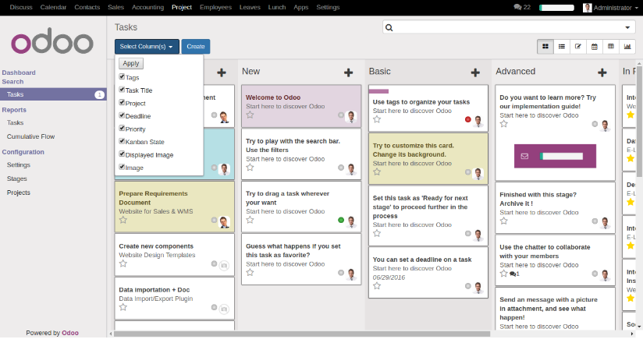Uncheck the Tags column checkbox
The image size is (643, 364).
(122, 76)
